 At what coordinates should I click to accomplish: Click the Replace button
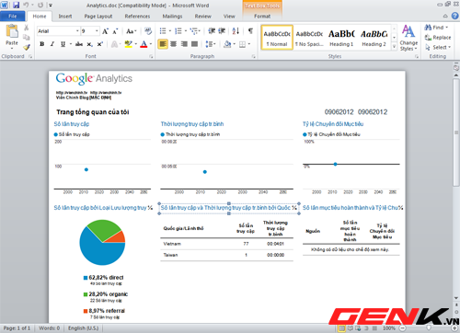(438, 38)
